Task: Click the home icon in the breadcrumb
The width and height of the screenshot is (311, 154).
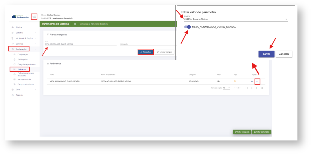Action: [75, 24]
